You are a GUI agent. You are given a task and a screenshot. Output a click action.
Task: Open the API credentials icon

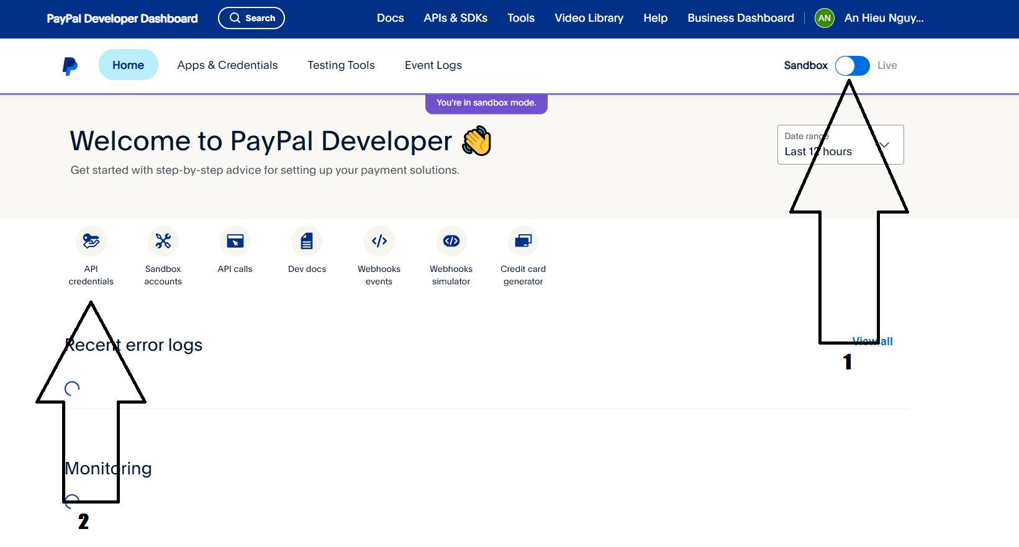point(91,241)
